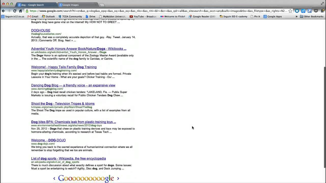The height and width of the screenshot is (183, 326).
Task: Click the browser forward arrow
Action: [x=9, y=11]
